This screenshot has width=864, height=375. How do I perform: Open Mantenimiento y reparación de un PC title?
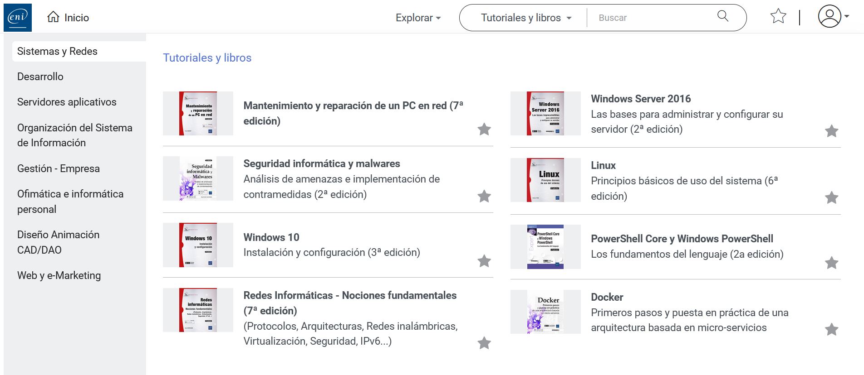pos(353,113)
